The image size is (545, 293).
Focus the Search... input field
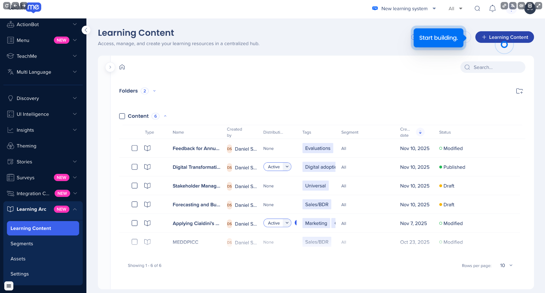pos(492,67)
